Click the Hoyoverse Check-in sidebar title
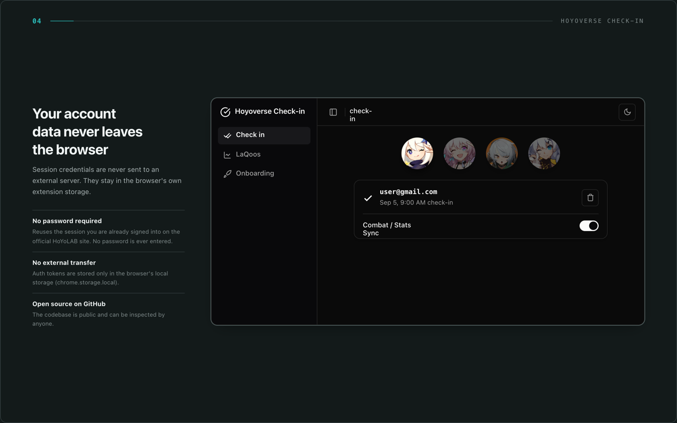The image size is (677, 423). click(270, 112)
